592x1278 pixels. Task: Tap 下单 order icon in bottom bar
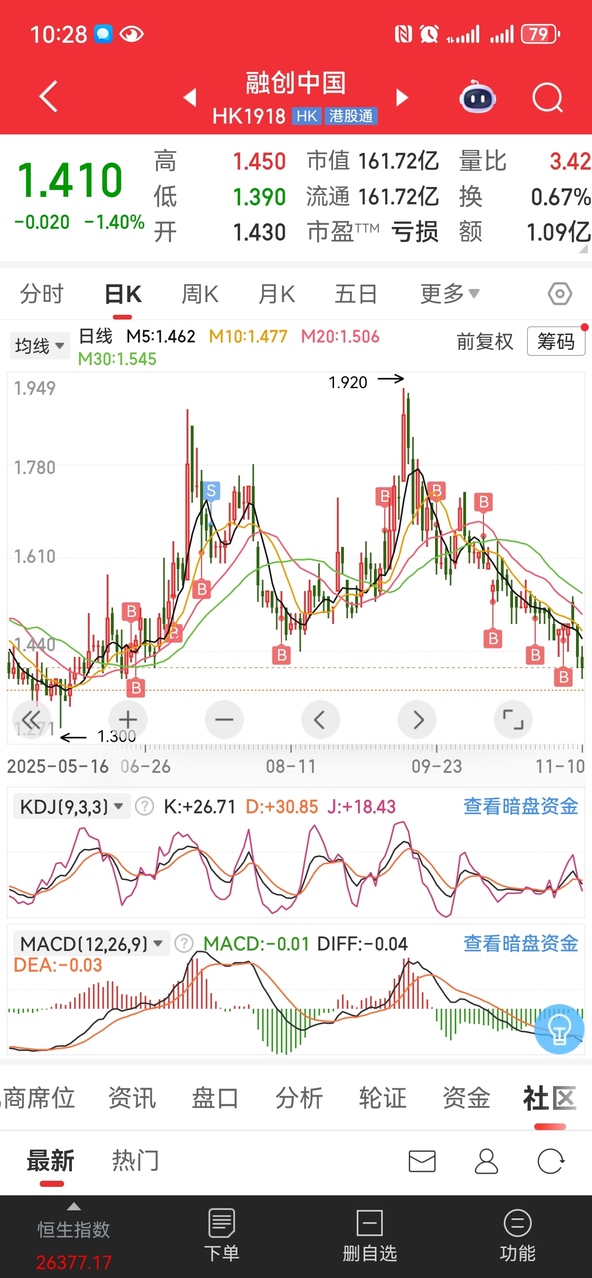pyautogui.click(x=222, y=1236)
